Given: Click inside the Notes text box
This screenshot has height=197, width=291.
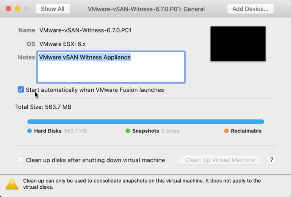Looking at the screenshot, I should (111, 70).
